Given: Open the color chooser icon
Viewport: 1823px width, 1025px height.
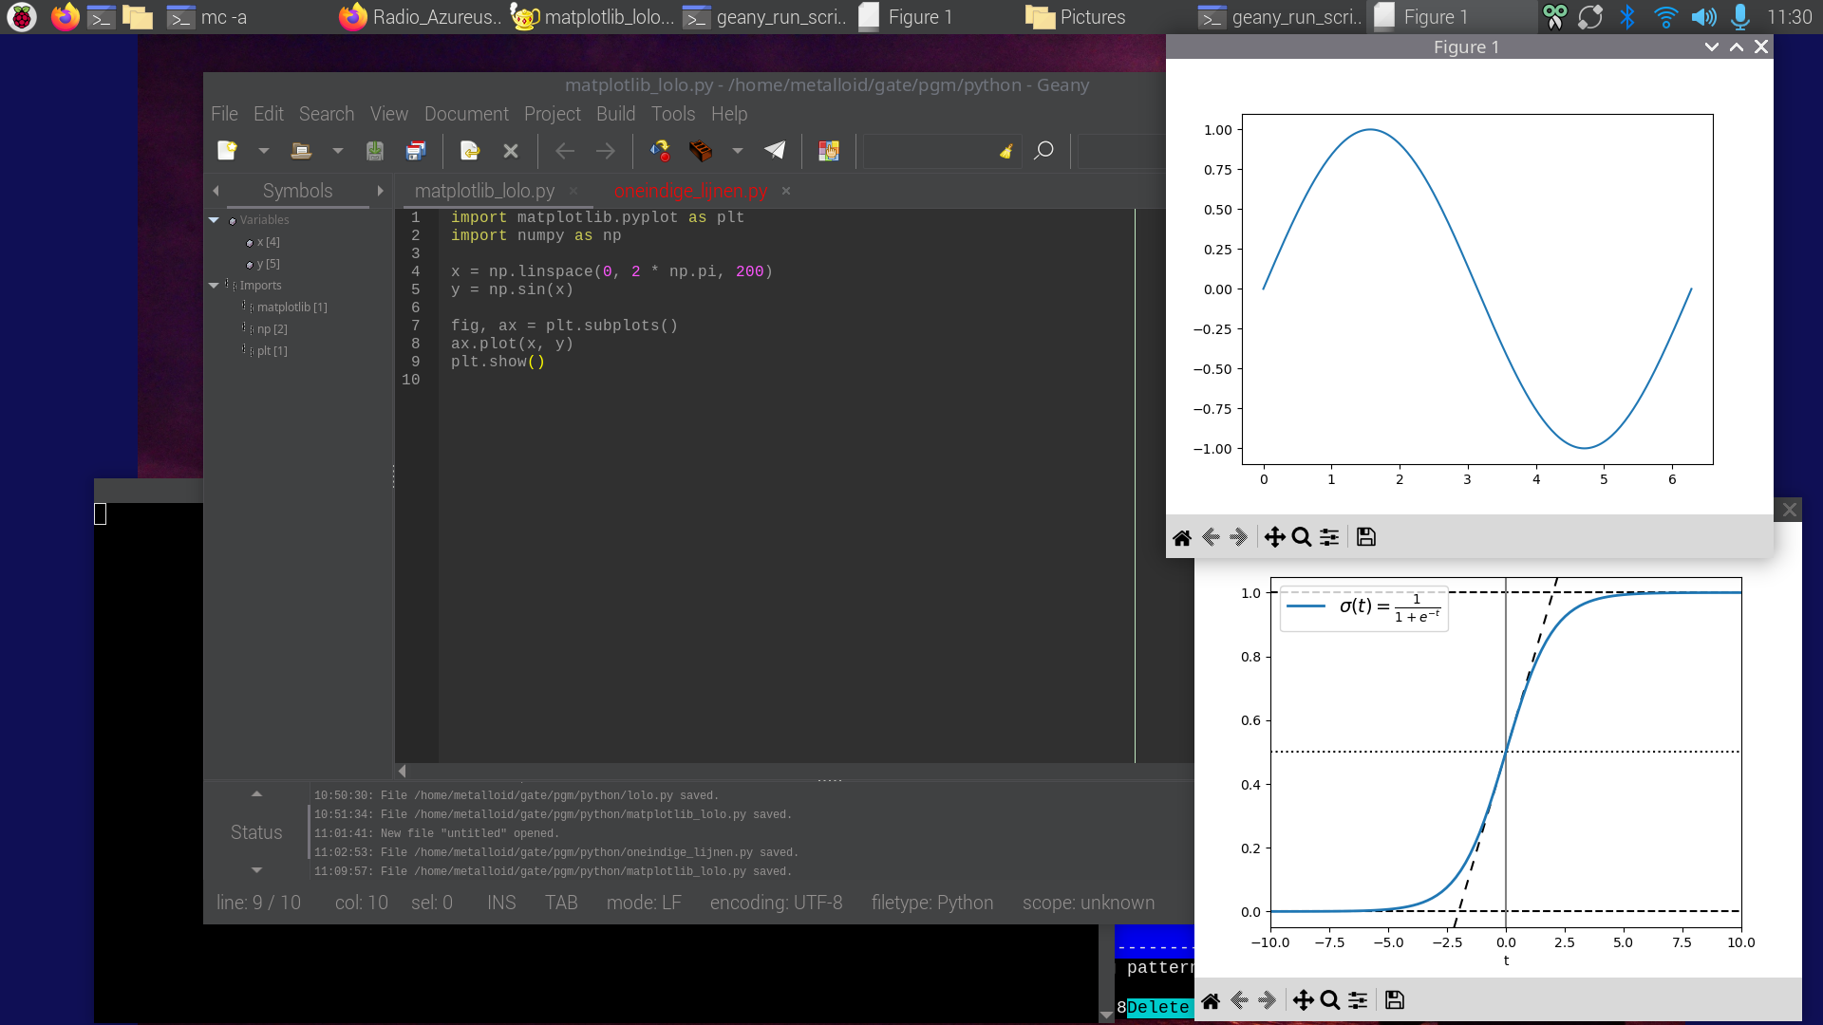Looking at the screenshot, I should click(x=829, y=151).
